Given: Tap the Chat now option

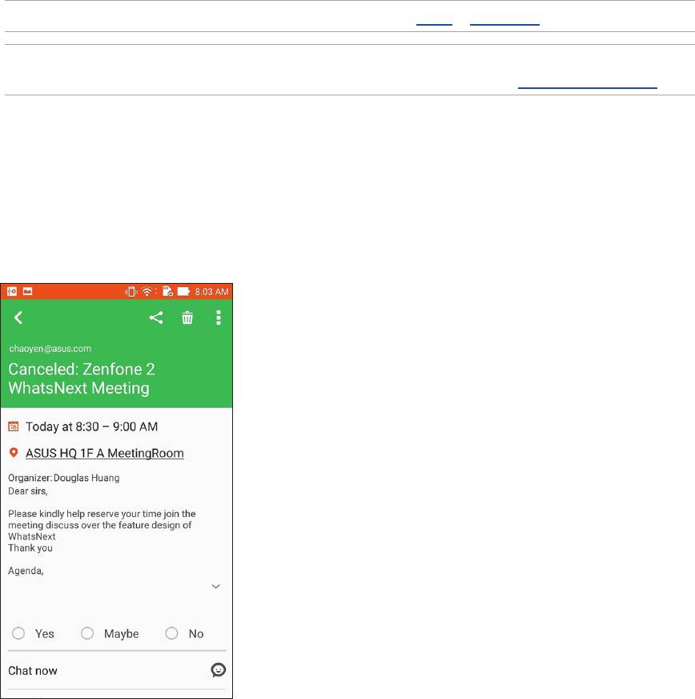Looking at the screenshot, I should [x=33, y=670].
